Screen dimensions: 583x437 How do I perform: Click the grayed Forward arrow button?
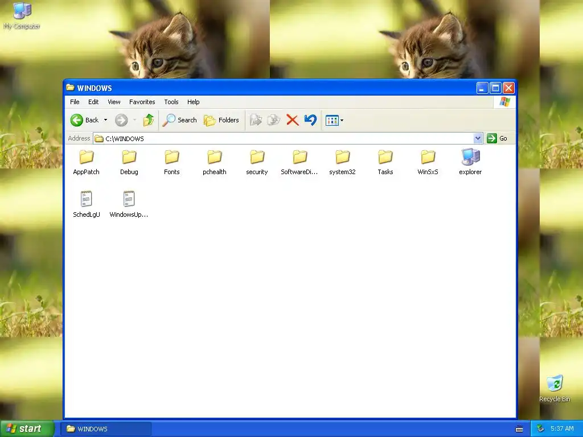coord(121,120)
